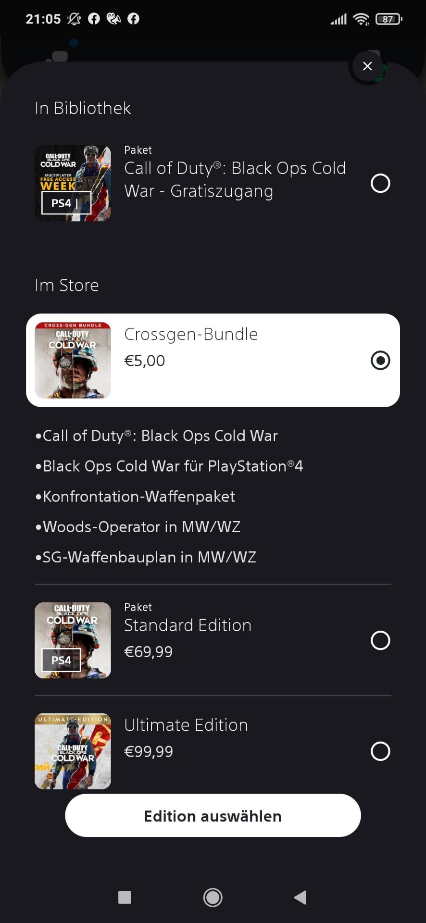The height and width of the screenshot is (923, 426).
Task: Choose the Ultimate Edition radio button
Action: click(x=380, y=751)
